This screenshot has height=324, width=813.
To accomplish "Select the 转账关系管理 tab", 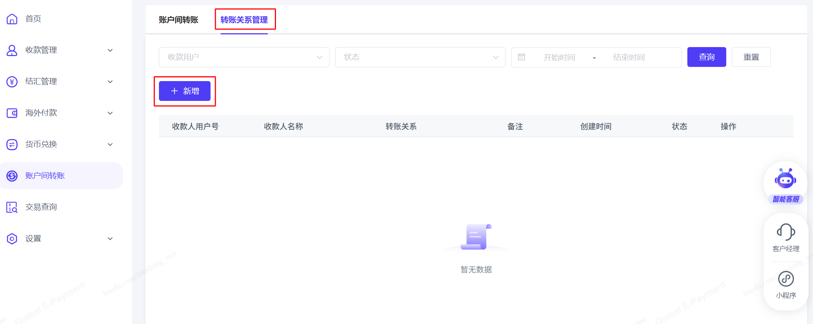I will click(x=244, y=20).
